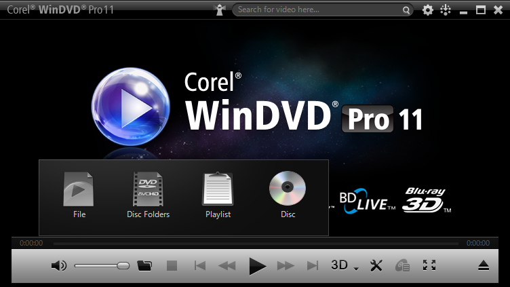Click the search magnifier icon
This screenshot has height=287, width=510.
(406, 10)
